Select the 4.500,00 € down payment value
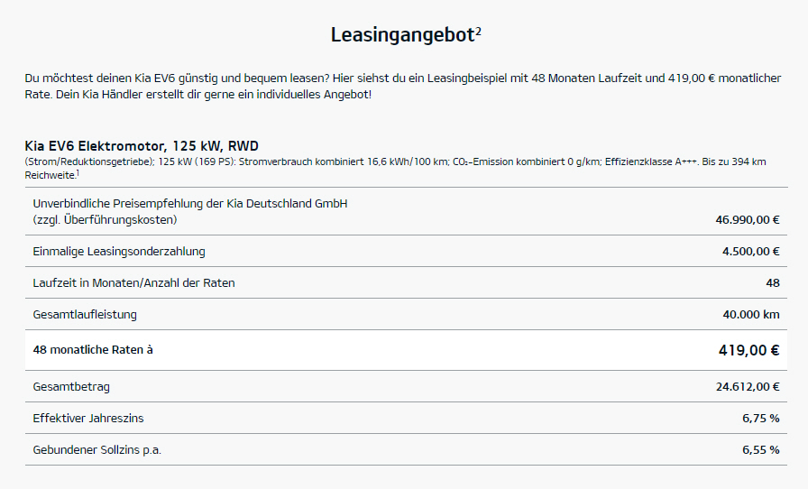The height and width of the screenshot is (489, 808). (750, 251)
